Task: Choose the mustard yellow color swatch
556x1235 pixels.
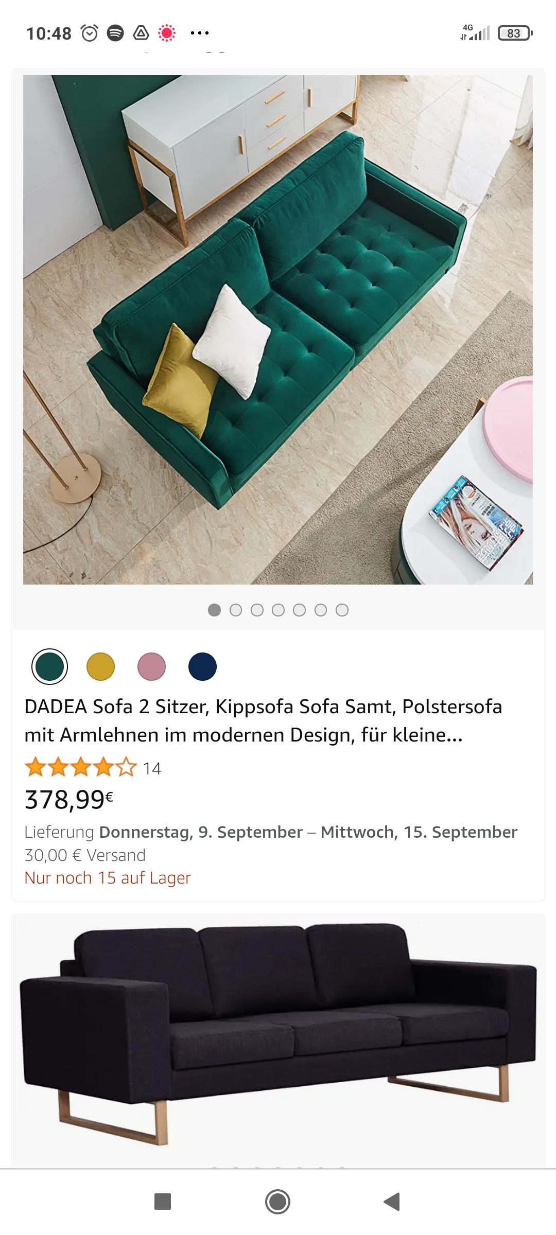Action: 100,667
